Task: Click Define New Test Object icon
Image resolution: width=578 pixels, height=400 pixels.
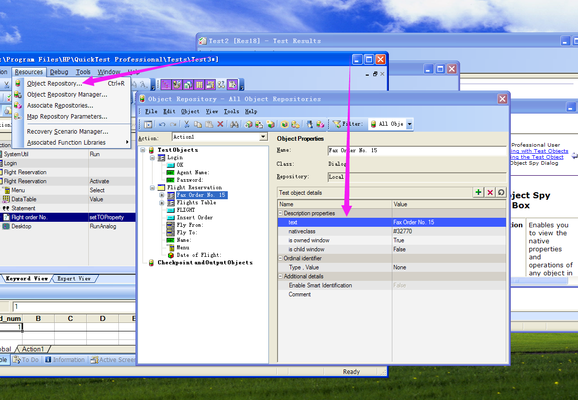Action: pyautogui.click(x=270, y=124)
